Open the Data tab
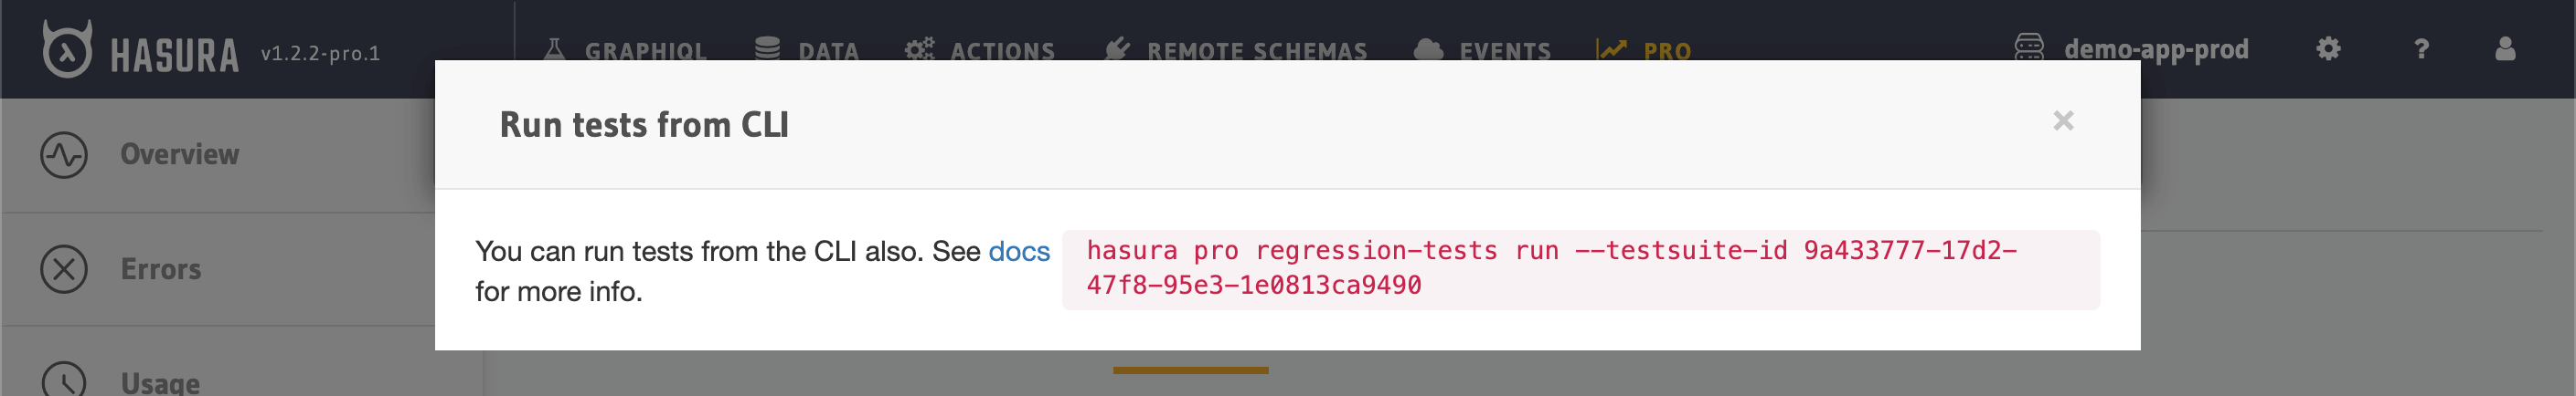 point(828,50)
